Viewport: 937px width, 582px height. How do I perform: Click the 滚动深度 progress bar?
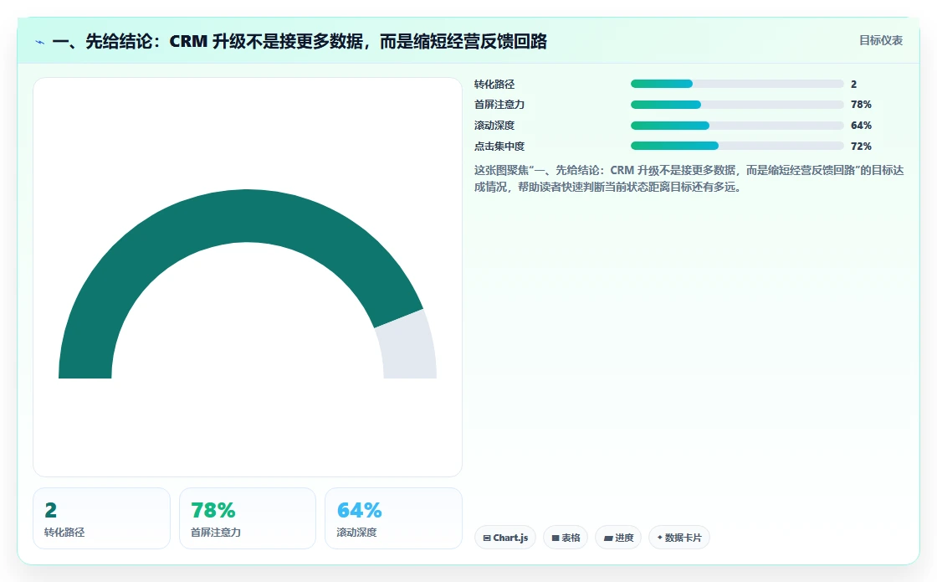[x=737, y=126]
